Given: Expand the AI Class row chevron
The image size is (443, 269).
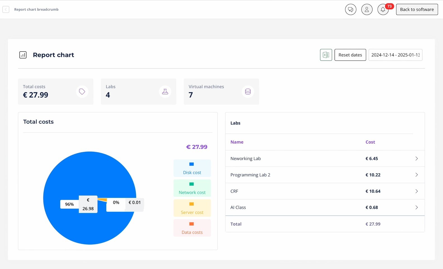Looking at the screenshot, I should tap(416, 207).
